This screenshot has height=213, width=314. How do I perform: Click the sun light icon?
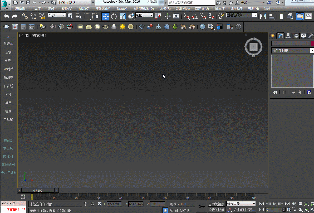click(122, 27)
